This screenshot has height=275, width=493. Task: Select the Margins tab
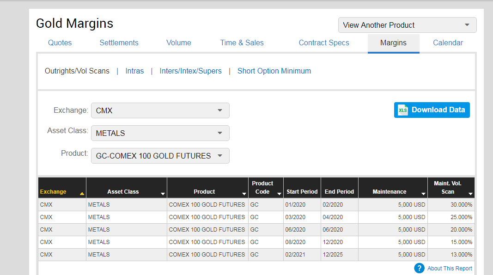click(x=393, y=43)
